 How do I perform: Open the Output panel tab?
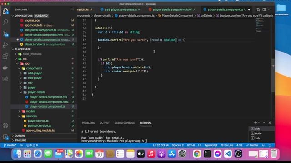point(105,123)
